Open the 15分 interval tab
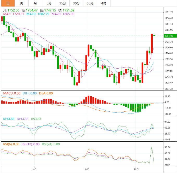This screenshot has width=178, height=174. tap(63, 3)
